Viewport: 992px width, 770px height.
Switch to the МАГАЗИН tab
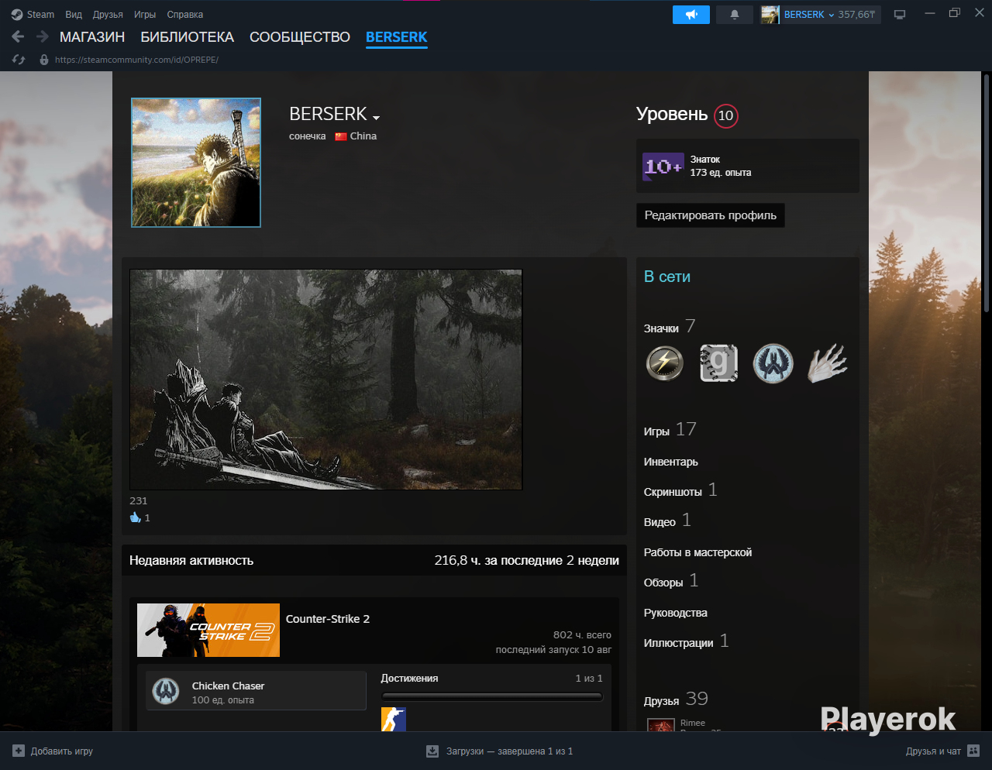point(92,37)
